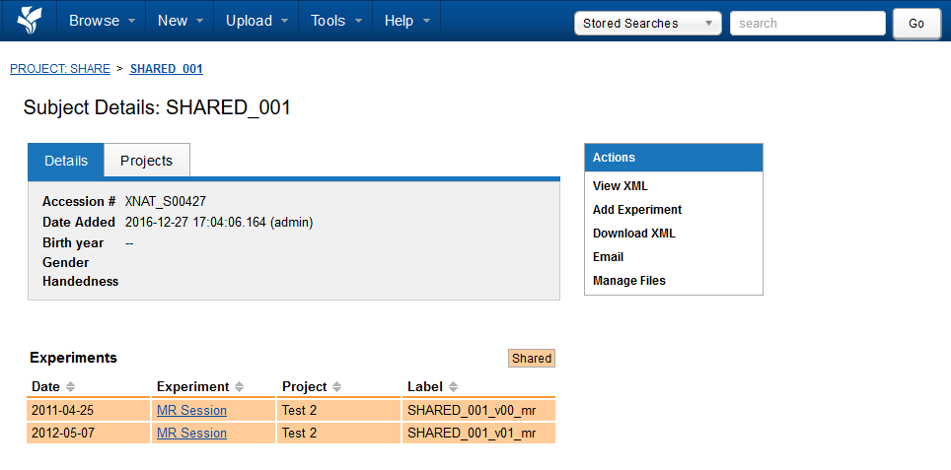Expand the Help menu

(x=406, y=21)
